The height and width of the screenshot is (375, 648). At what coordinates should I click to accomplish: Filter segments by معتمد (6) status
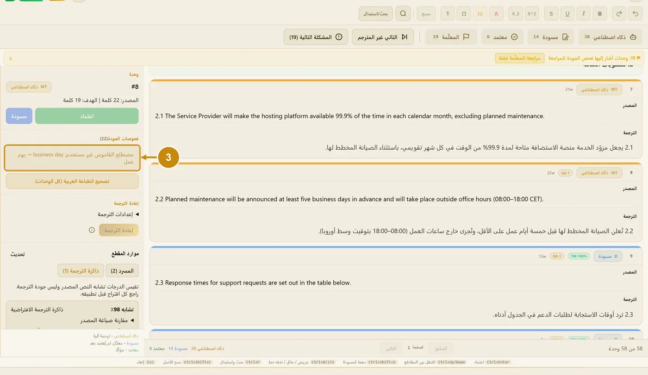click(x=502, y=37)
